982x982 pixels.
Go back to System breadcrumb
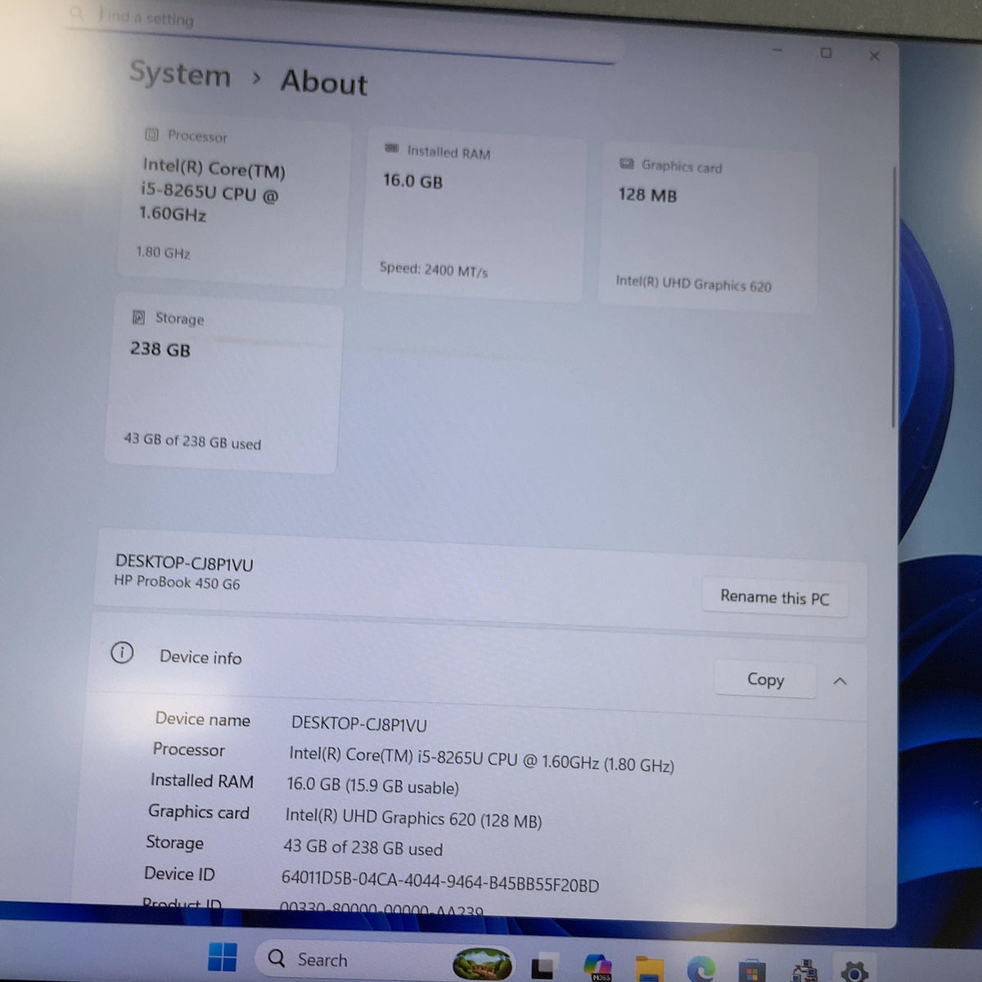pos(180,74)
